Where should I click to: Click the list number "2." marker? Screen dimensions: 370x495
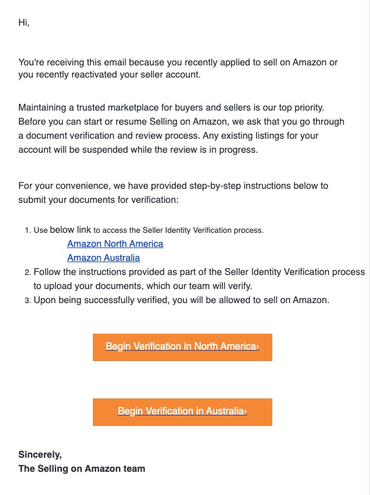coord(27,273)
